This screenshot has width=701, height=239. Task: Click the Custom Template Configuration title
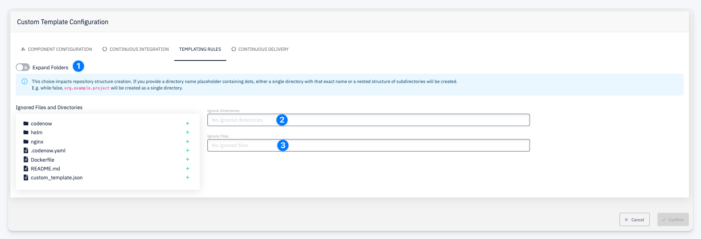pyautogui.click(x=63, y=22)
